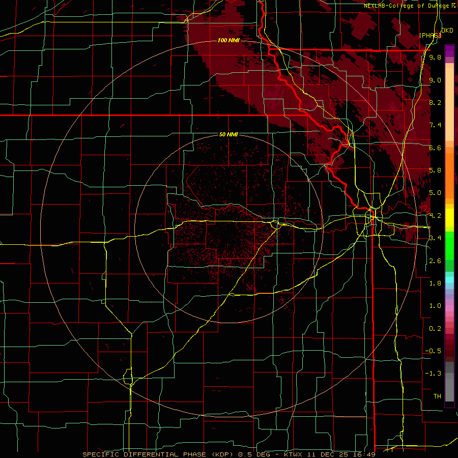Screen dimensions: 458x458
Task: Click the 4.2 value on the color scale
Action: (435, 216)
